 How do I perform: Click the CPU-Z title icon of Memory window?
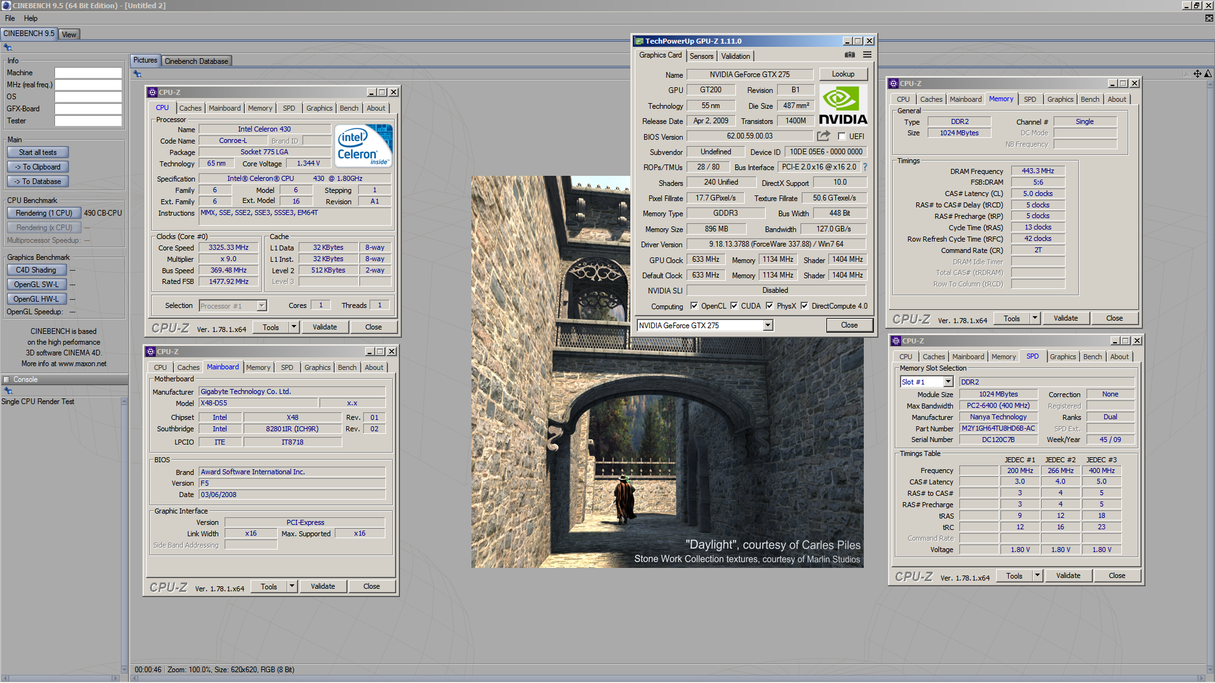pos(894,83)
